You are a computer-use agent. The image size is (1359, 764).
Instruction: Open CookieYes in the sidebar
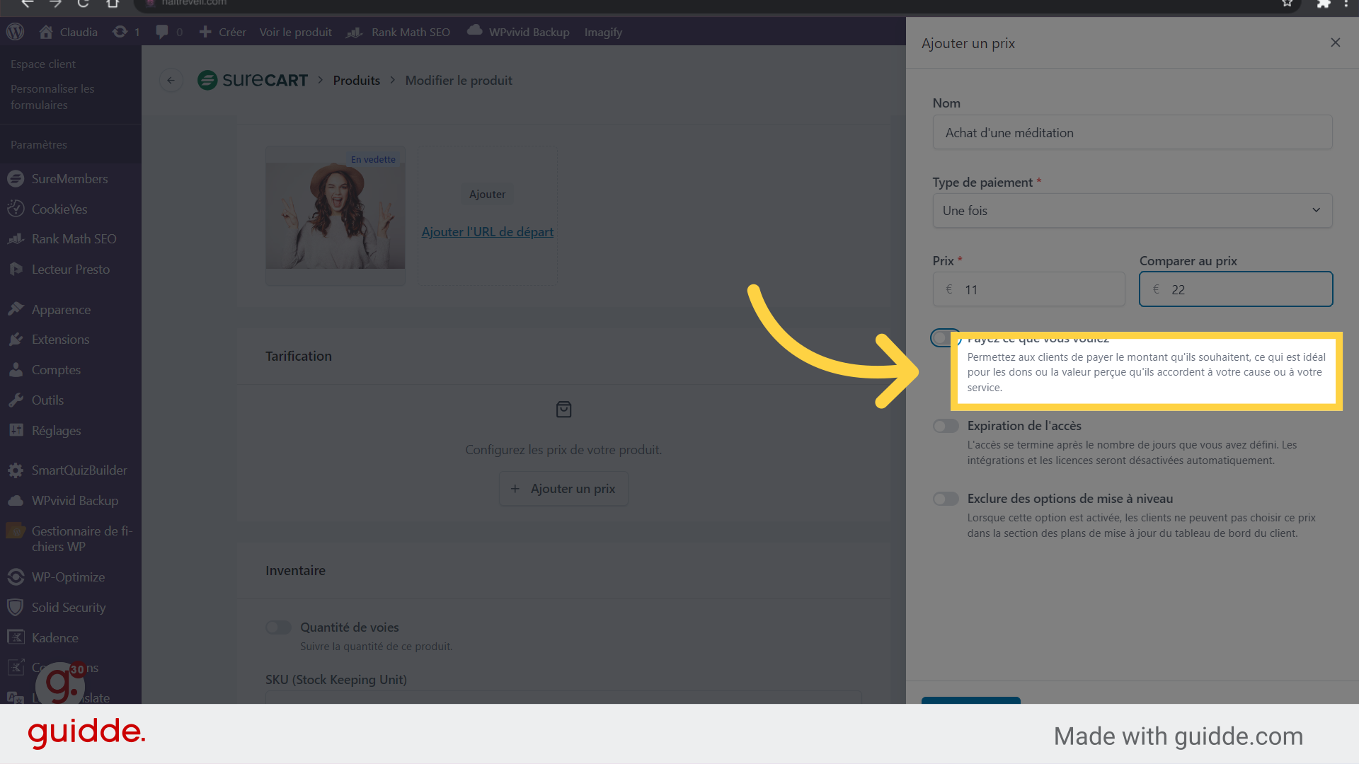pos(59,209)
